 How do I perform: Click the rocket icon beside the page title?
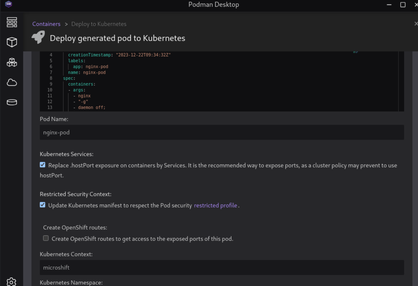38,38
